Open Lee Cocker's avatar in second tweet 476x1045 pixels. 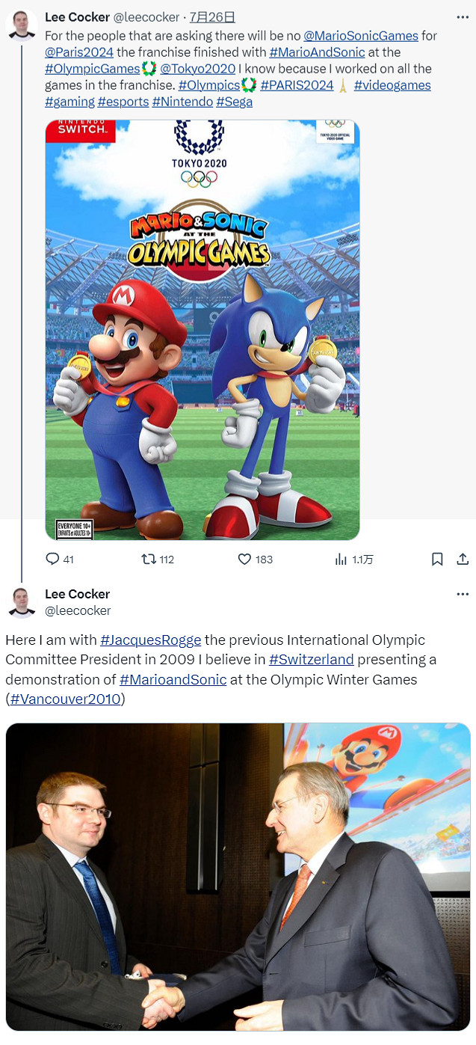coord(22,602)
